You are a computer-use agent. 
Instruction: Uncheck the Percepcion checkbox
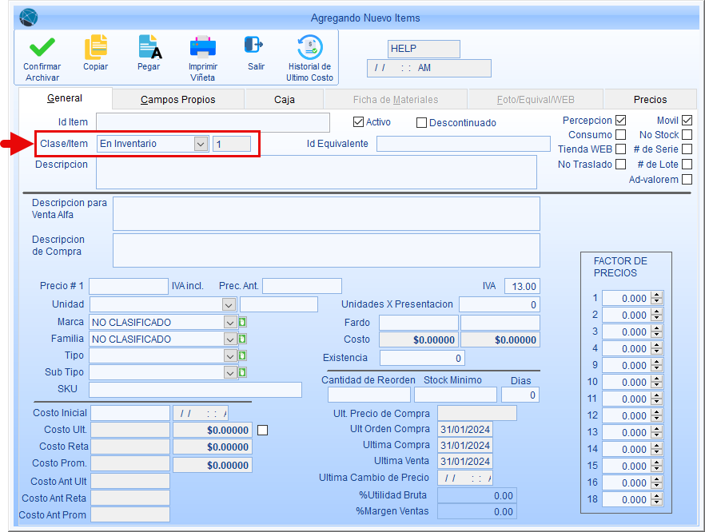[621, 121]
